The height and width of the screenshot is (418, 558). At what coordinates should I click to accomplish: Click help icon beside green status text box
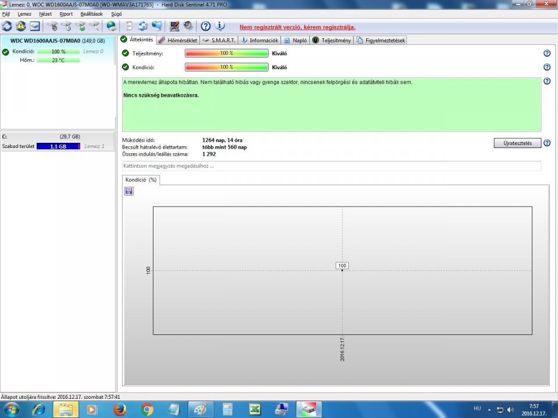[x=547, y=81]
